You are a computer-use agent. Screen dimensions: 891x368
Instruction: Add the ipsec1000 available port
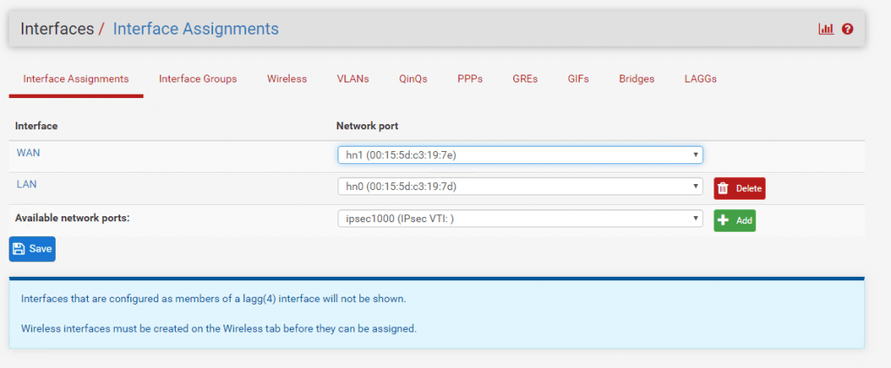click(x=734, y=220)
